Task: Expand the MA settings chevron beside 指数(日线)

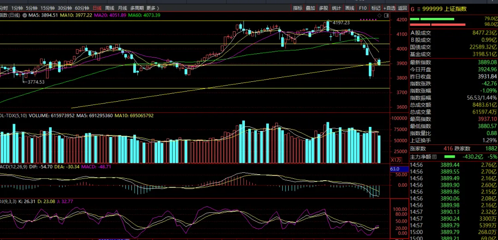Action: click(x=24, y=15)
